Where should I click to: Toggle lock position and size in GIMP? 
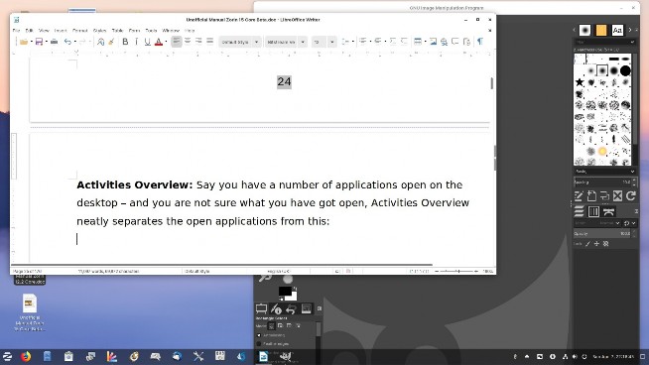[596, 244]
